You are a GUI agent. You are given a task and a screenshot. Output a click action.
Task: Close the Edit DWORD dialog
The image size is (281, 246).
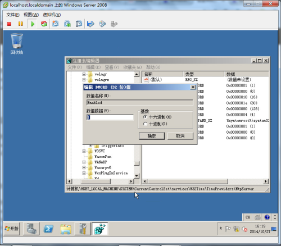click(193, 87)
